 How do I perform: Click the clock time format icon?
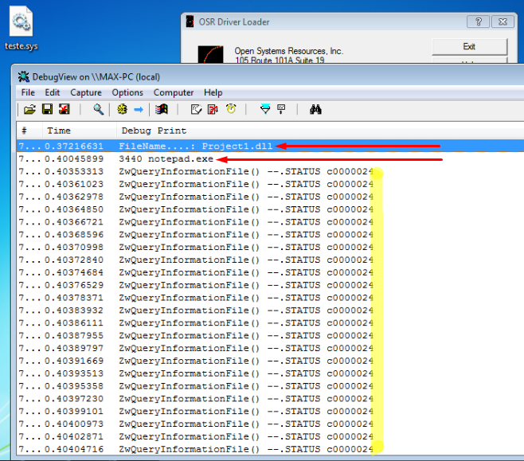[231, 110]
